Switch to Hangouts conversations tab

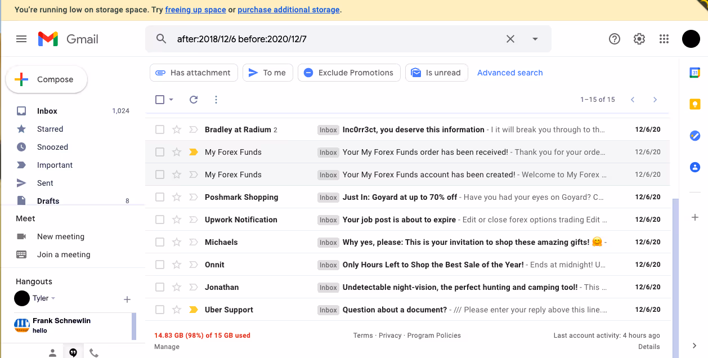[73, 353]
